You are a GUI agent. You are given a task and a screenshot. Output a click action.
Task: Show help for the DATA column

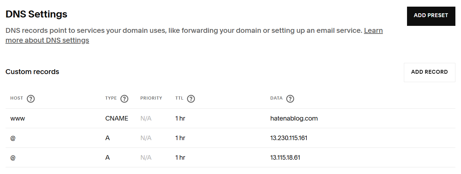pyautogui.click(x=290, y=99)
